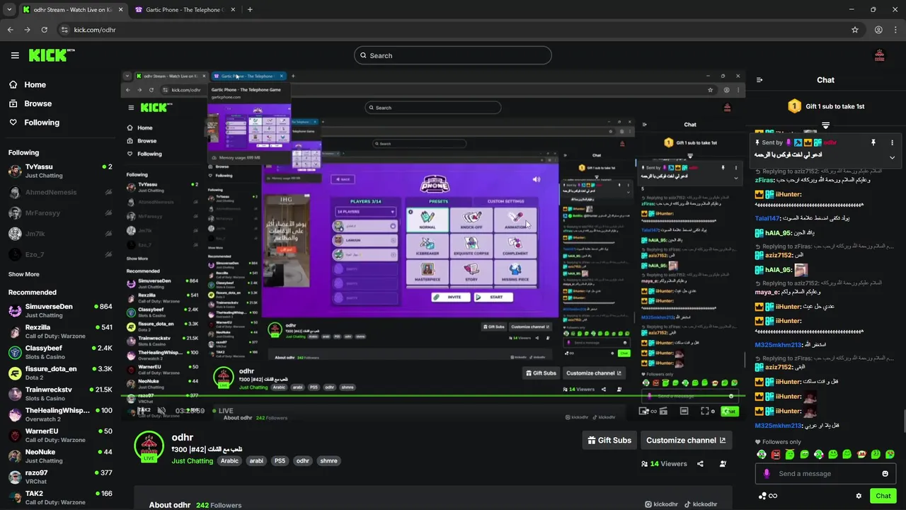Jump to LIVE in the outer player controls

222,411
